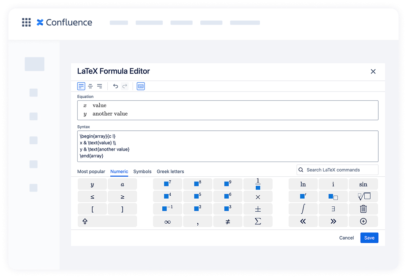Insert greater-than-or-equal symbol
The height and width of the screenshot is (278, 407).
[122, 197]
